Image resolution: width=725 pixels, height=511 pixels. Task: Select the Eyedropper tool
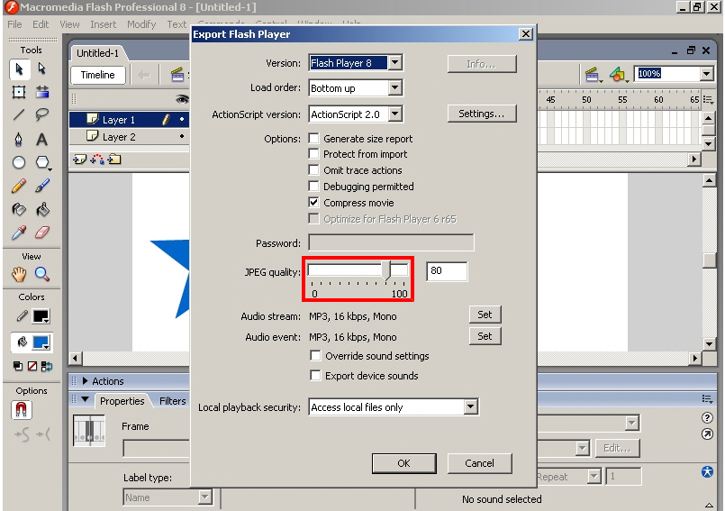[x=19, y=233]
